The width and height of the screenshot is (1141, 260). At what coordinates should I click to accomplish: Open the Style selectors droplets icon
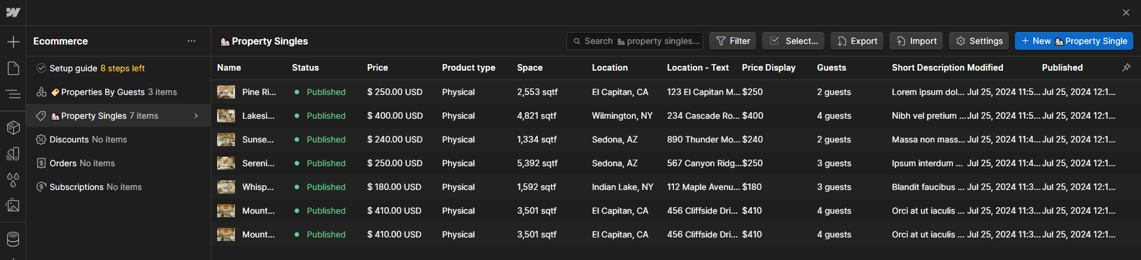[13, 179]
